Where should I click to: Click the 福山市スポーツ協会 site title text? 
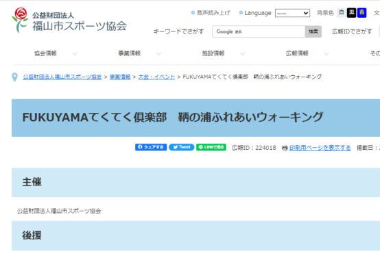(x=80, y=26)
